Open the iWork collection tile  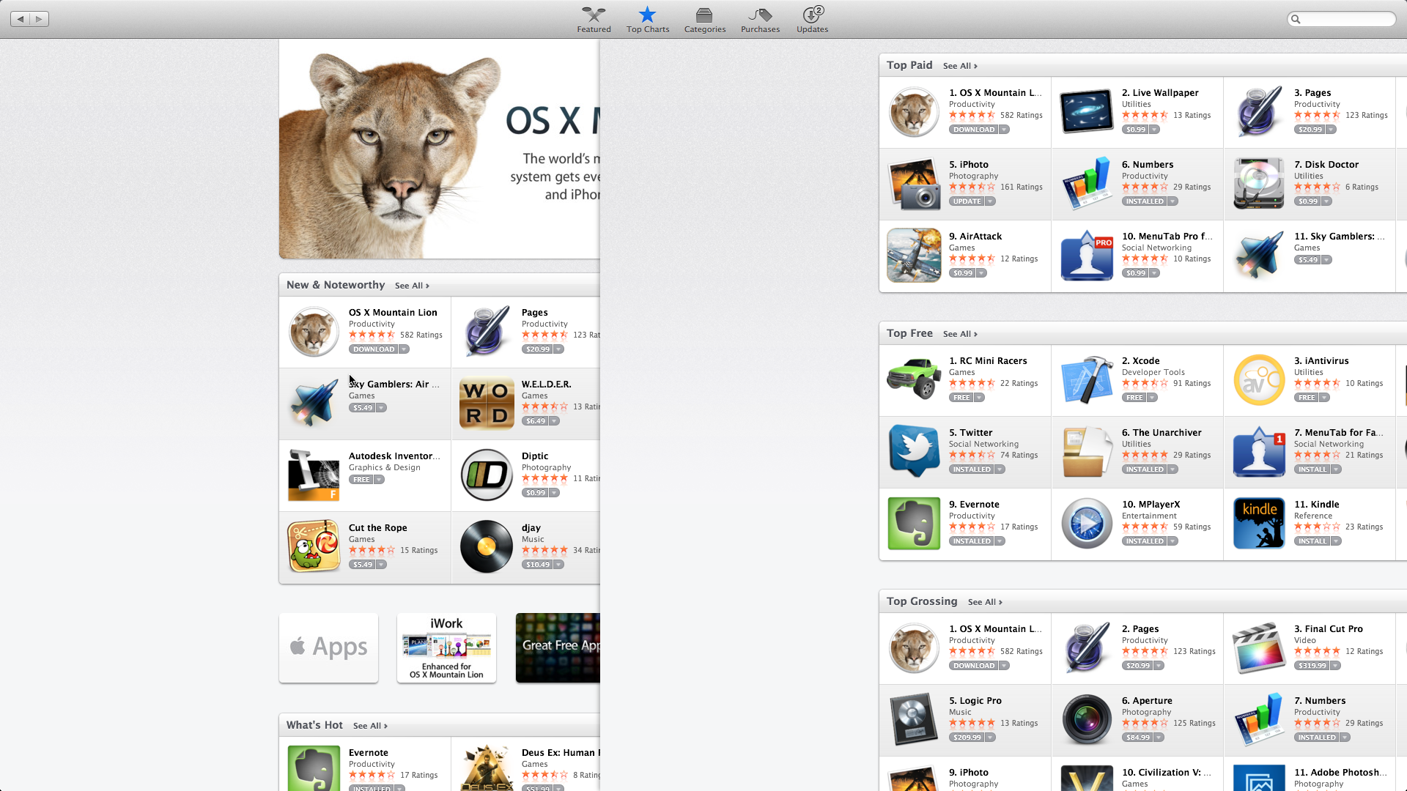click(x=446, y=647)
